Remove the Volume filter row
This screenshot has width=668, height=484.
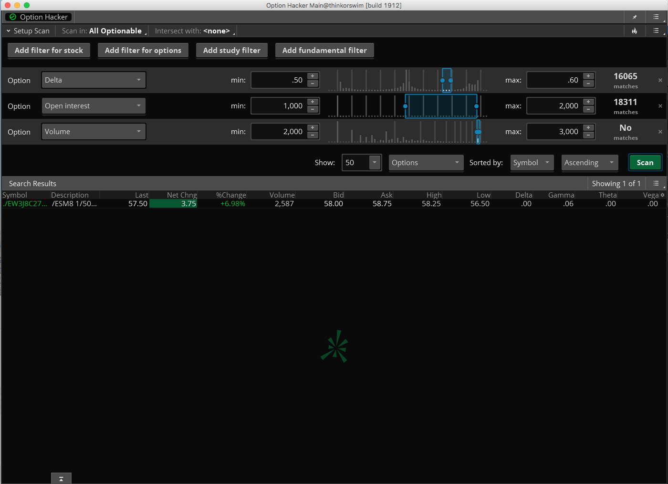point(660,132)
